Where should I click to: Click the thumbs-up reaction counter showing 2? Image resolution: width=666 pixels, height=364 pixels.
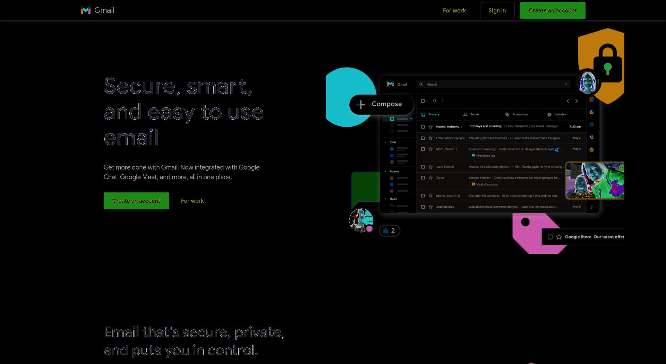click(x=389, y=231)
